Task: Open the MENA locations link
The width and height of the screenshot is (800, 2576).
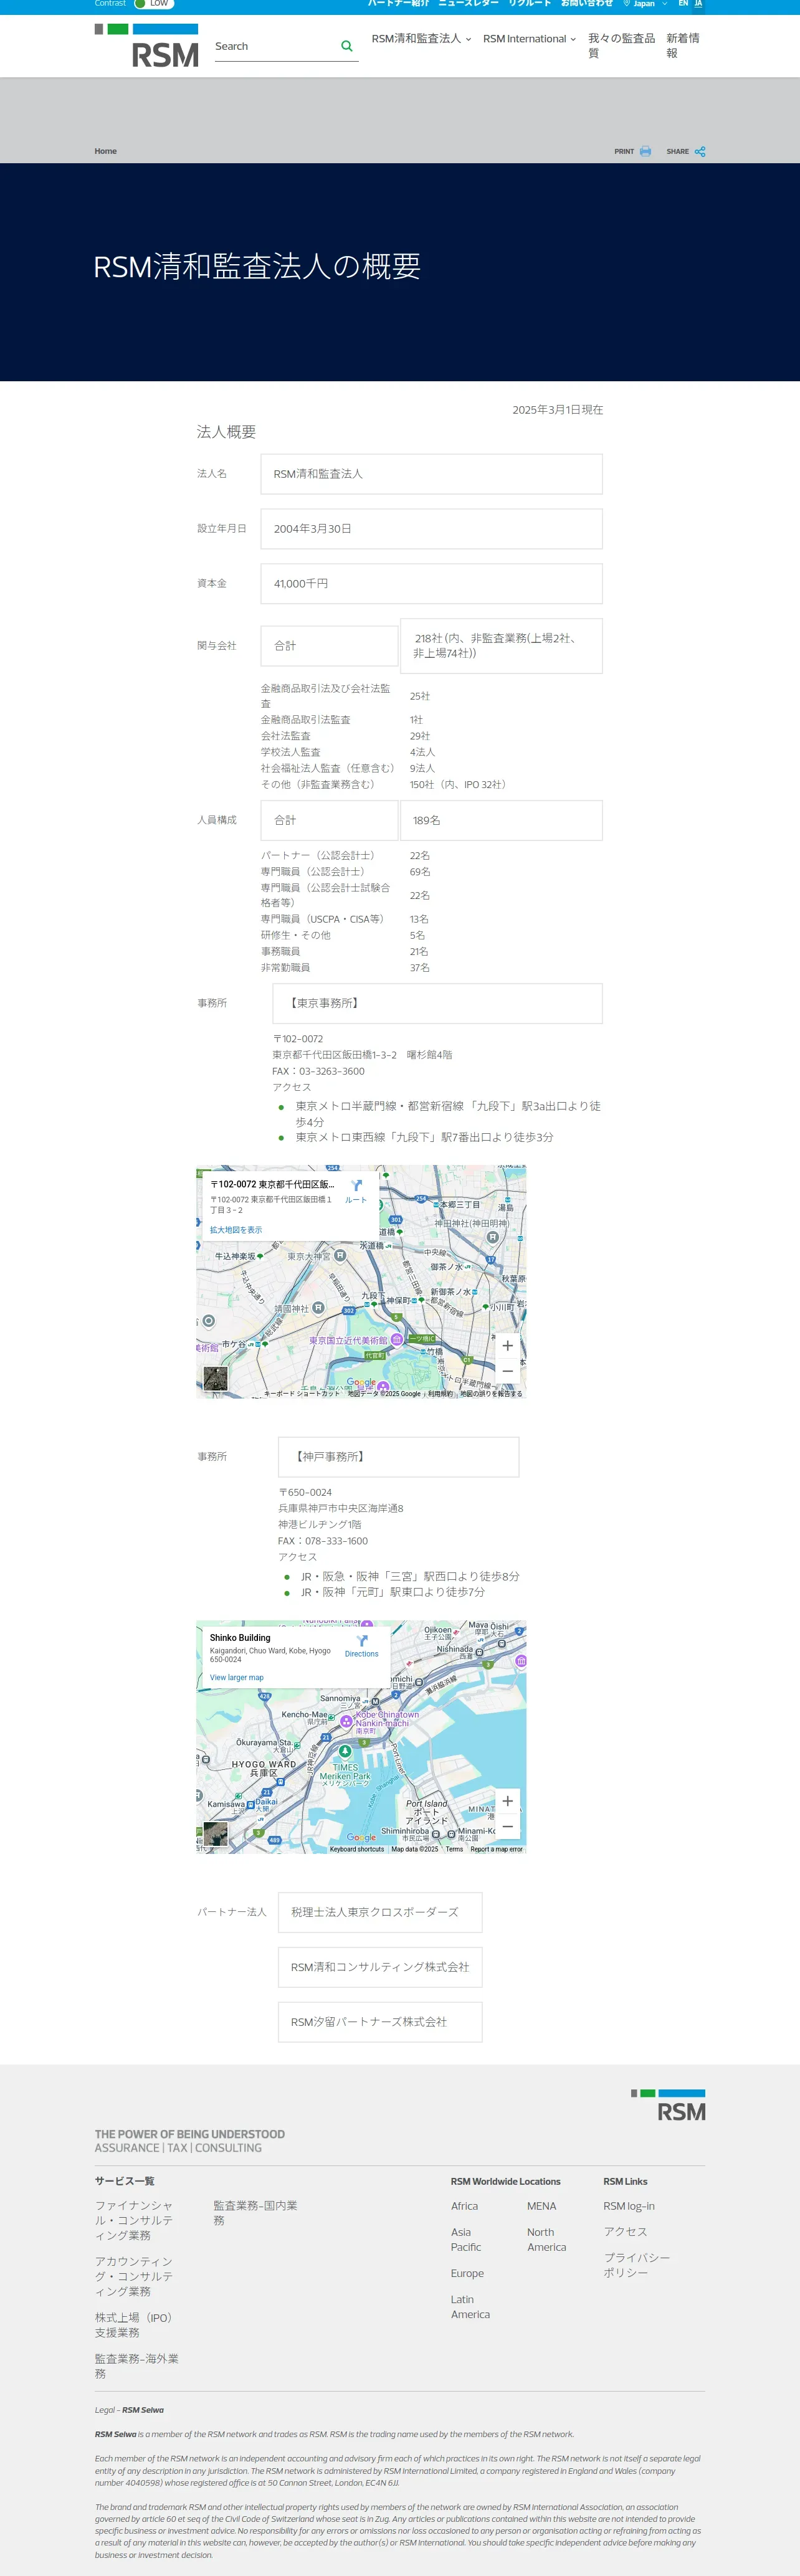Action: (541, 2206)
